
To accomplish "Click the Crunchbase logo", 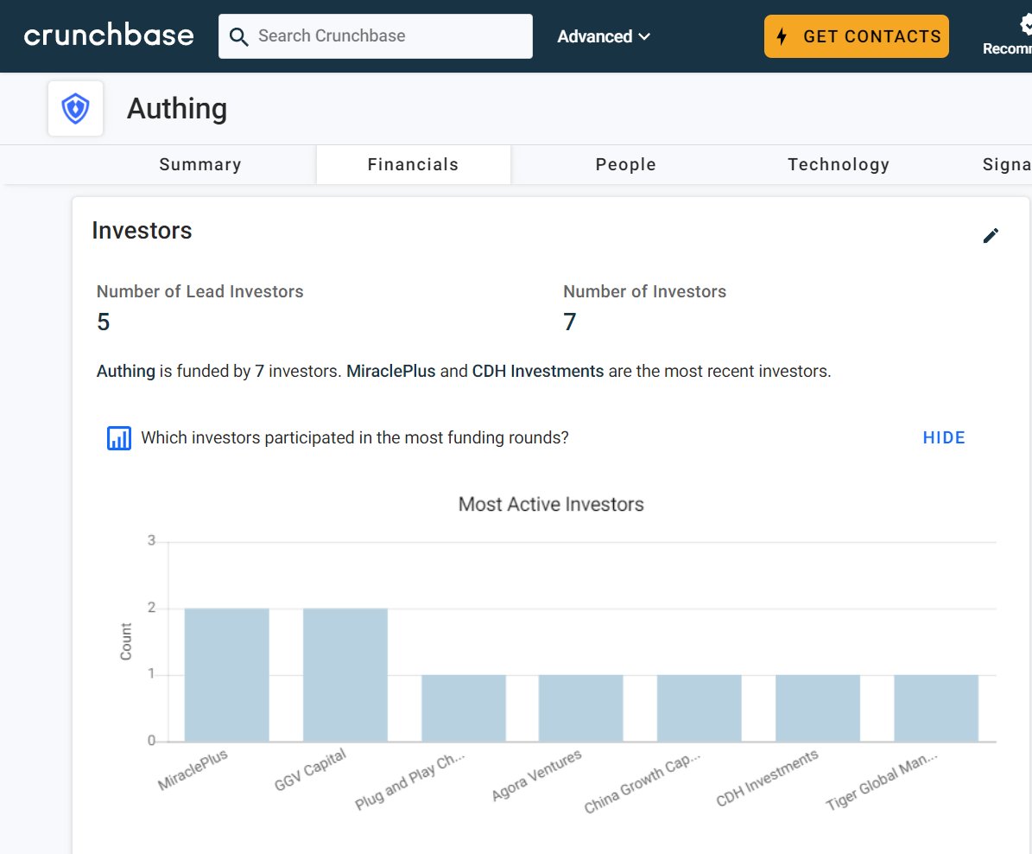I will (109, 35).
